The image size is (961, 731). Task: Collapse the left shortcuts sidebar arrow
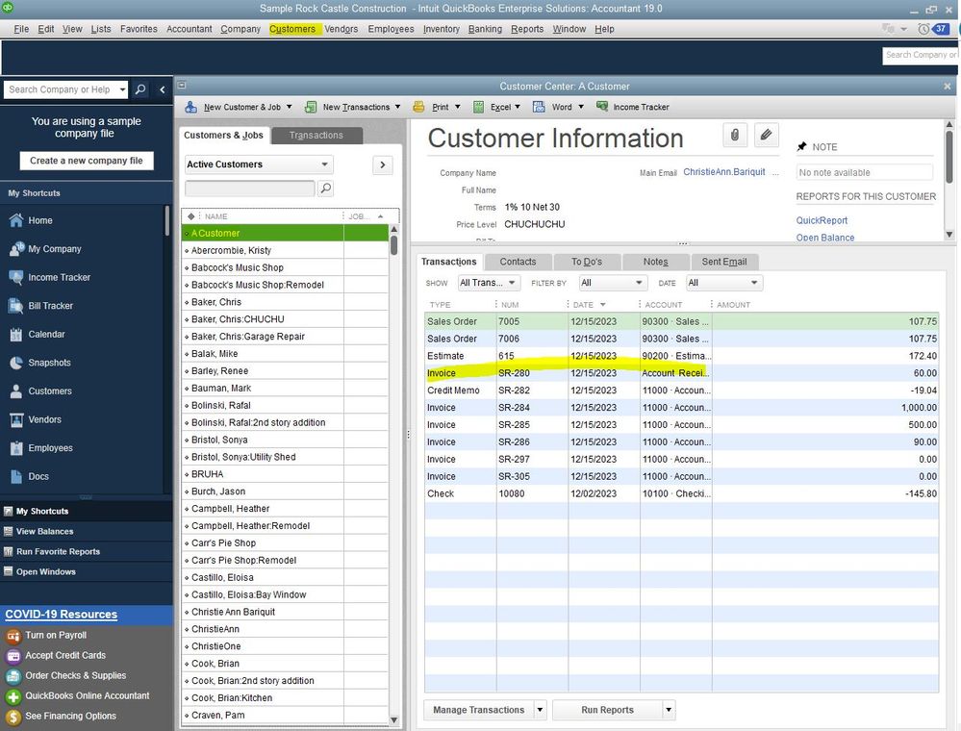pyautogui.click(x=163, y=89)
